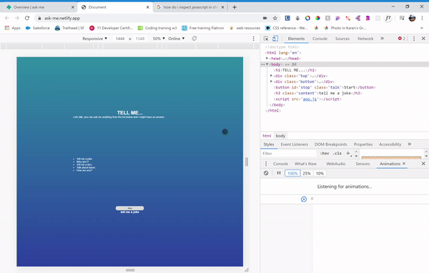Image resolution: width=429 pixels, height=273 pixels.
Task: Go forward in browser history
Action: pos(17,18)
